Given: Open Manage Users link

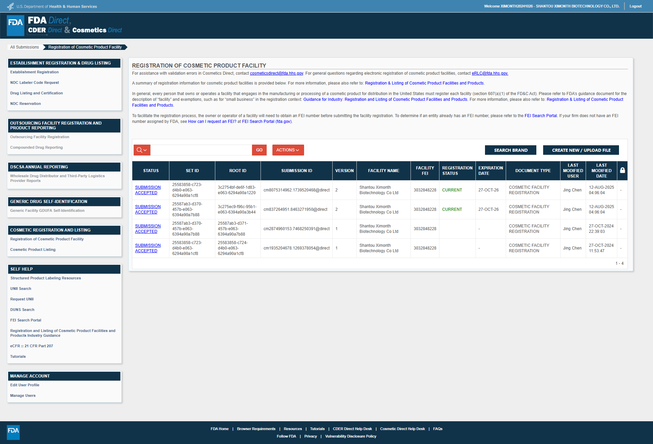Looking at the screenshot, I should 23,395.
